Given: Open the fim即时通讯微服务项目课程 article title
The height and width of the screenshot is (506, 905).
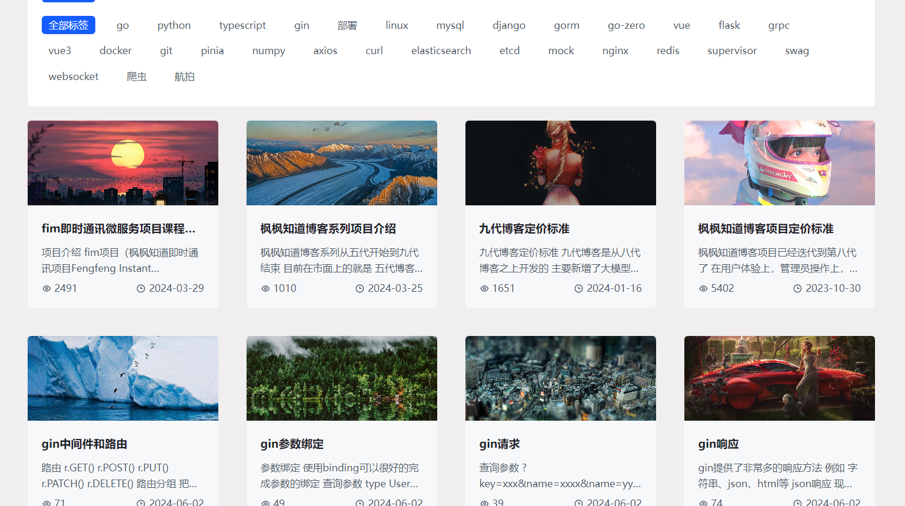Looking at the screenshot, I should [118, 229].
